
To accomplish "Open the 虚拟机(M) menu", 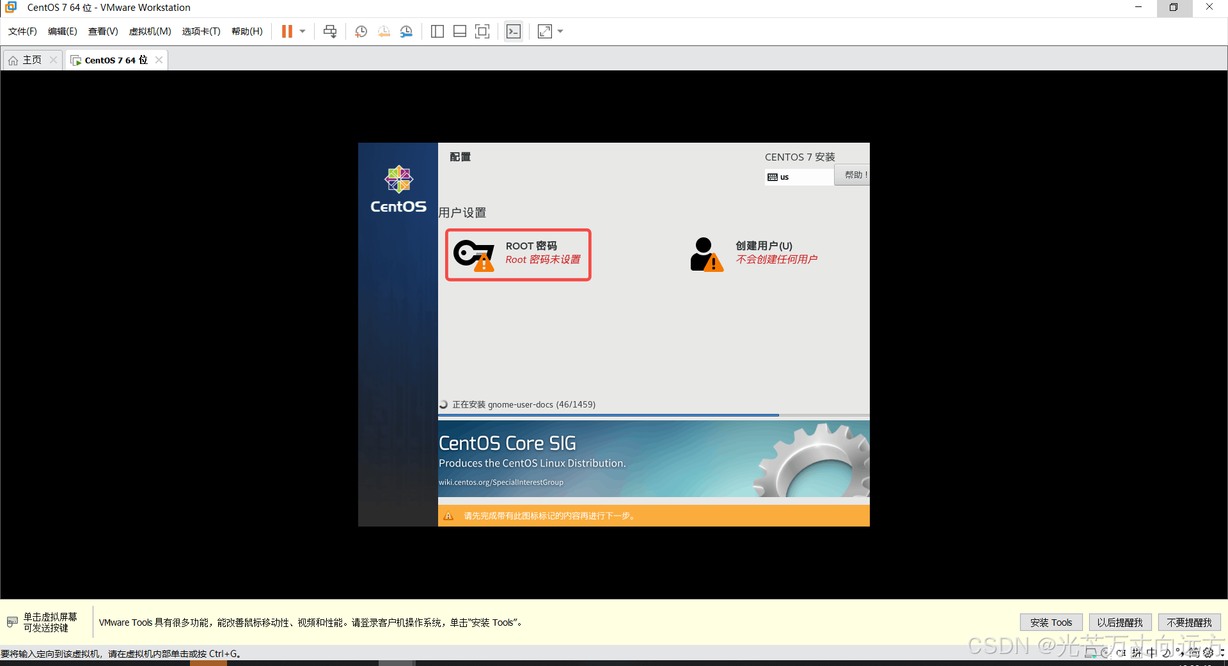I will tap(150, 31).
